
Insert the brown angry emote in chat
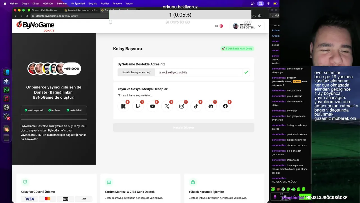tap(278, 189)
